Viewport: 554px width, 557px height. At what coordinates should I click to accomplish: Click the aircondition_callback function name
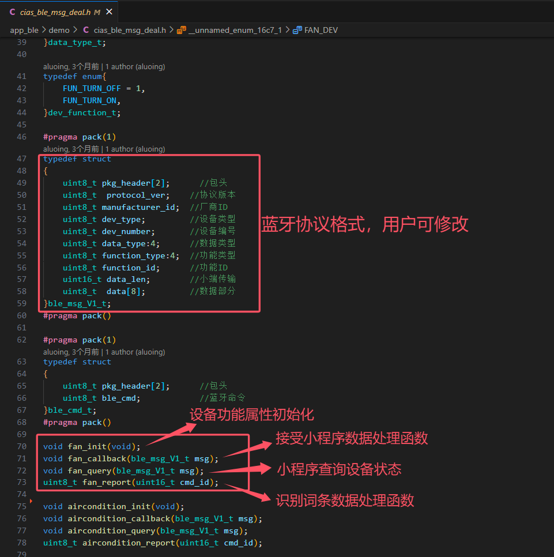click(119, 518)
